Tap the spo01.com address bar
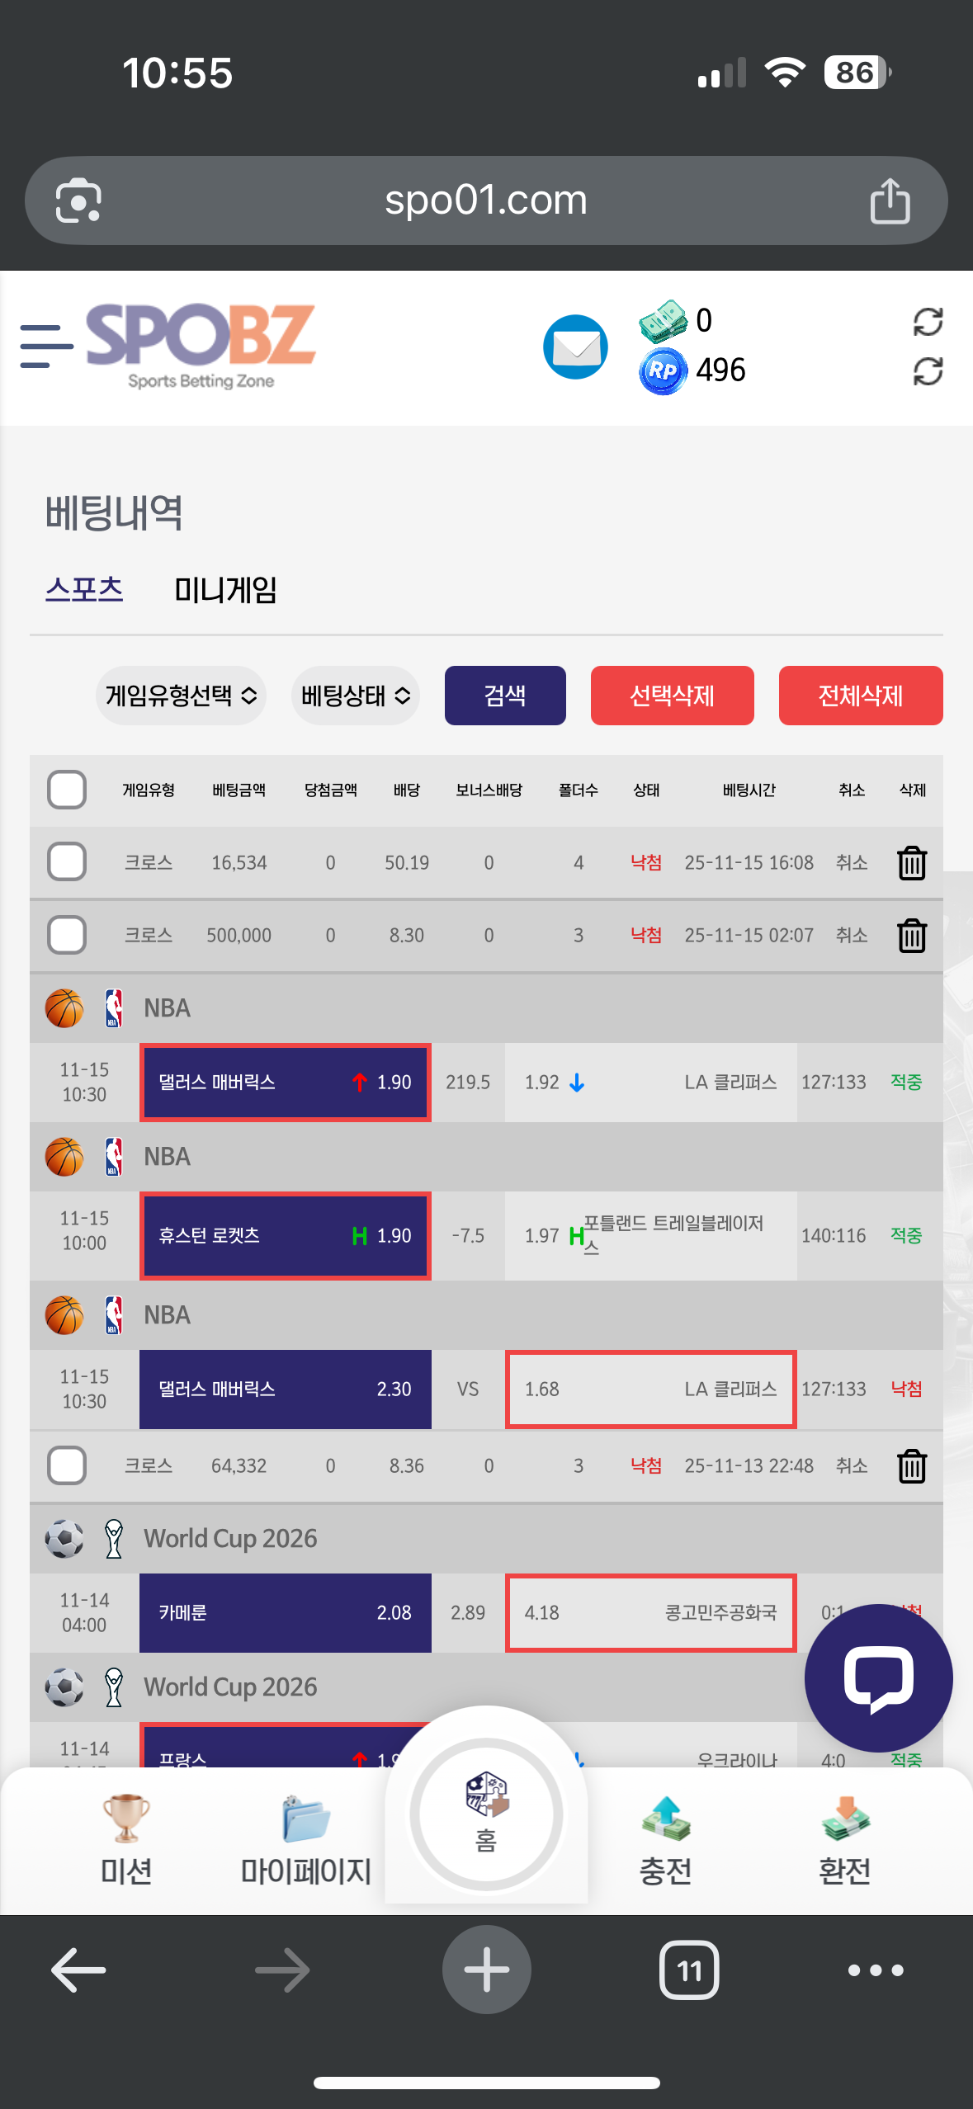Viewport: 973px width, 2109px height. (x=485, y=201)
